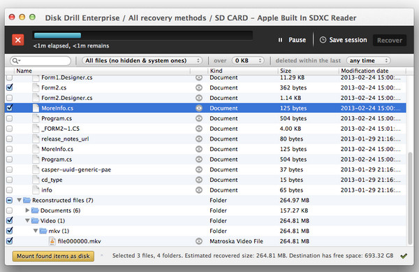Preview cd_type with its eye icon

point(199,180)
